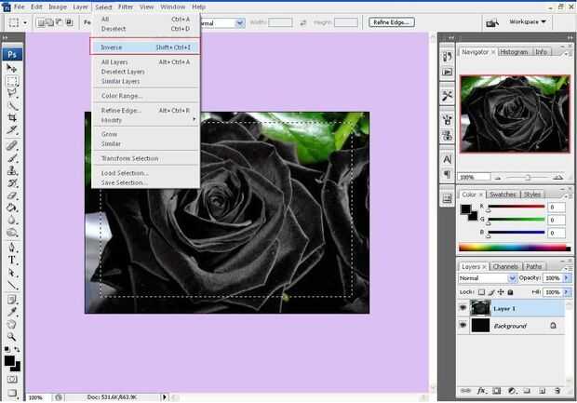The width and height of the screenshot is (577, 403).
Task: Select the Magic Wand tool
Action: 12,105
